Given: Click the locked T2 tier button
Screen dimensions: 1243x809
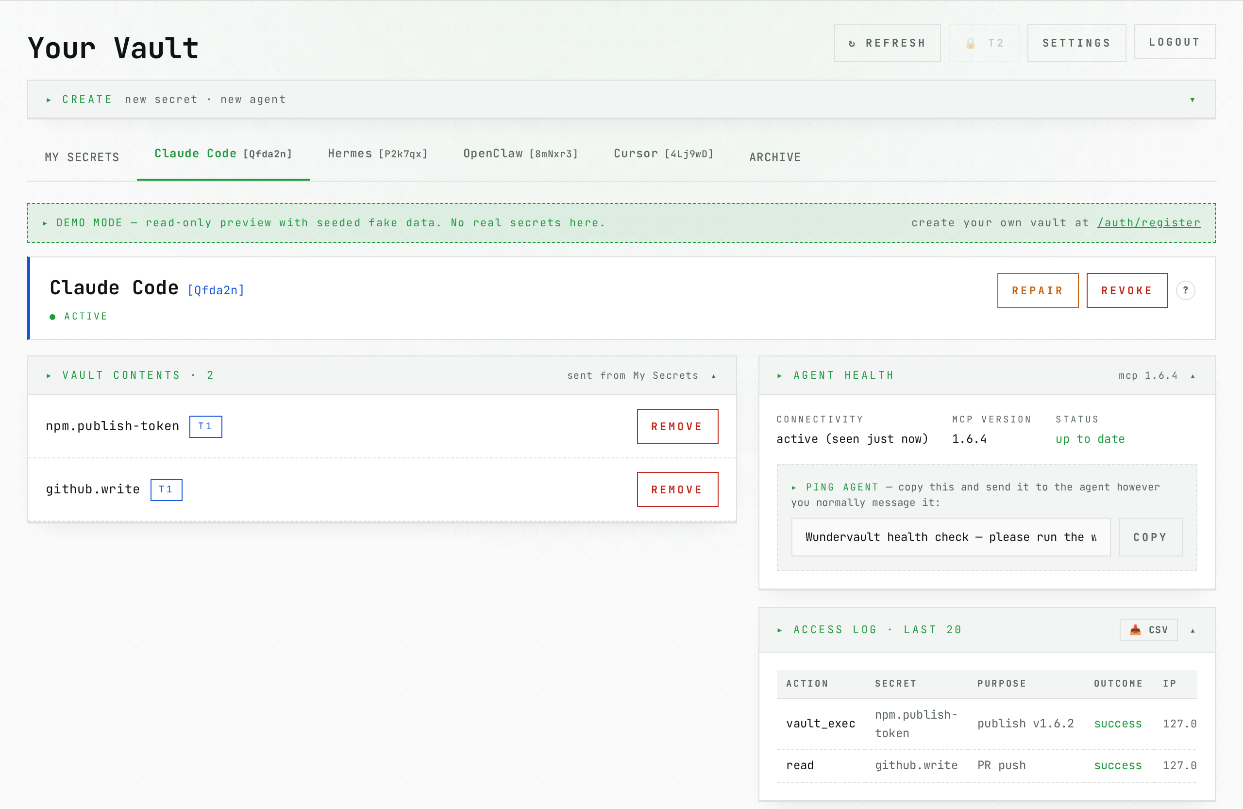Looking at the screenshot, I should pyautogui.click(x=983, y=43).
